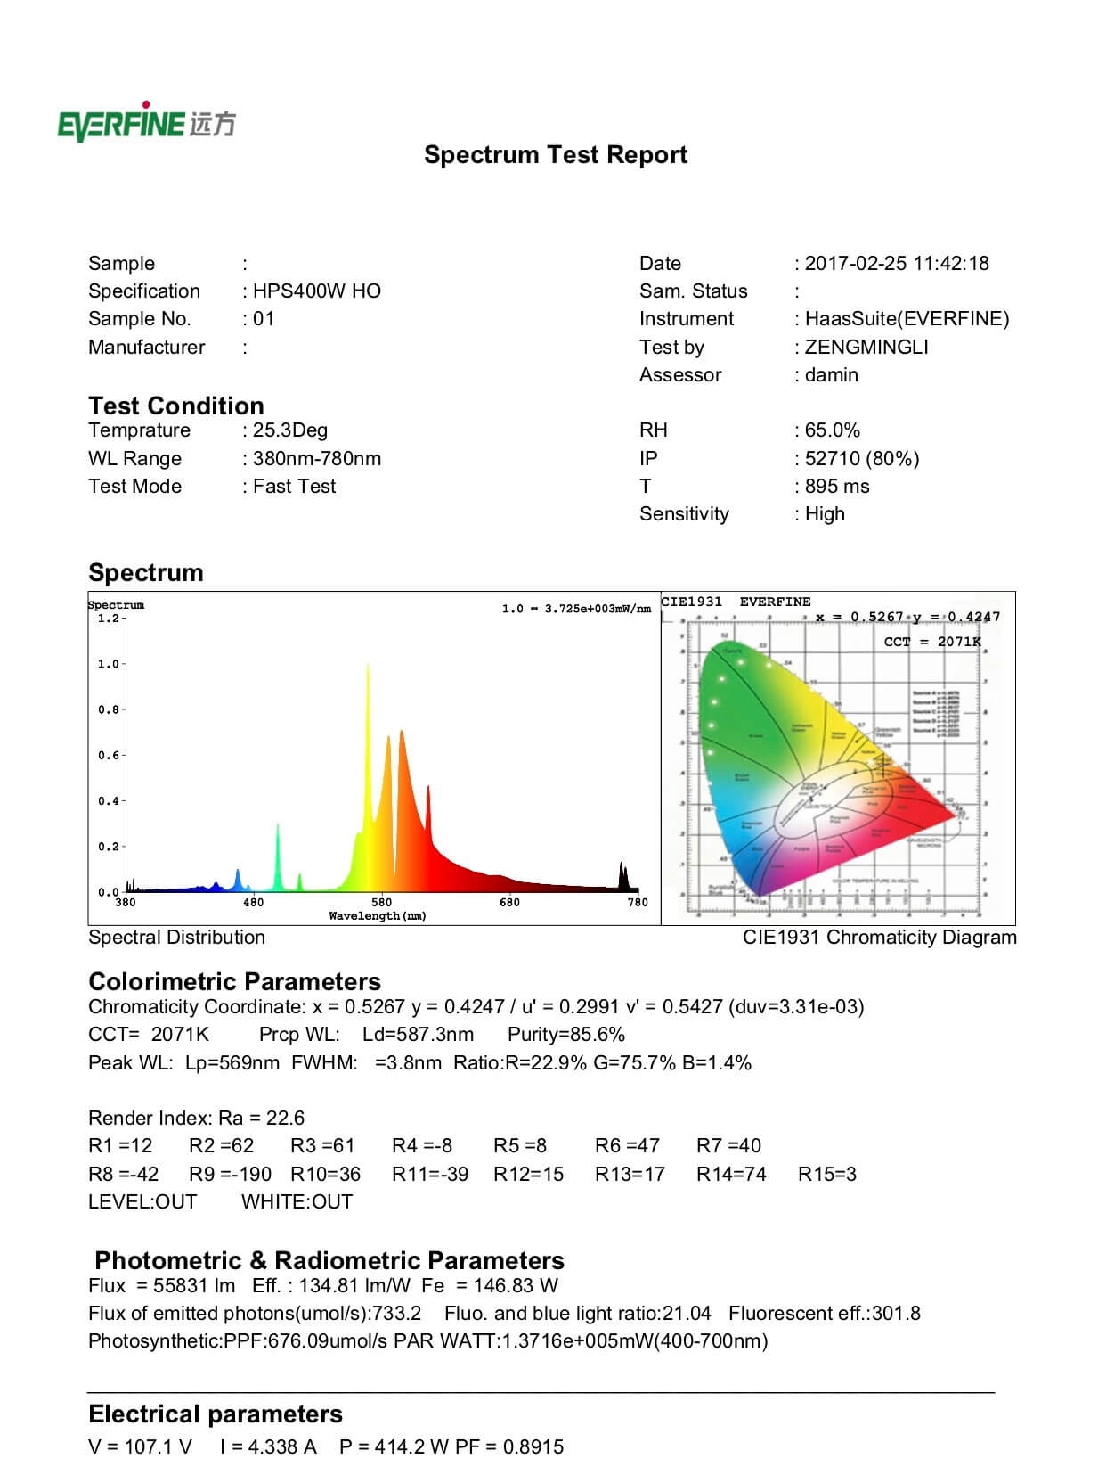Click the Test by name ZENGMINGLI

tap(866, 348)
